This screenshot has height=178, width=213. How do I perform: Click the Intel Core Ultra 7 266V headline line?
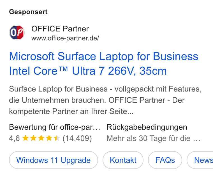[88, 71]
